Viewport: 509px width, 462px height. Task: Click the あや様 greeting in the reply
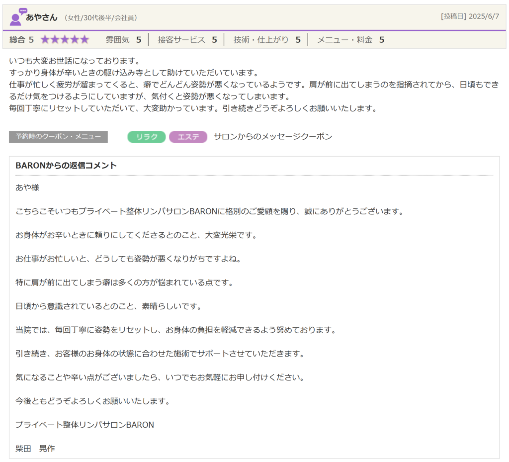(x=27, y=187)
